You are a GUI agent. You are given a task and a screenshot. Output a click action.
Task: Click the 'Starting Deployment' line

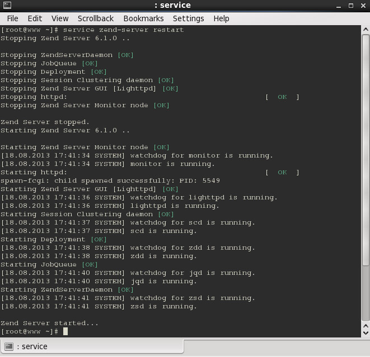tap(54, 240)
